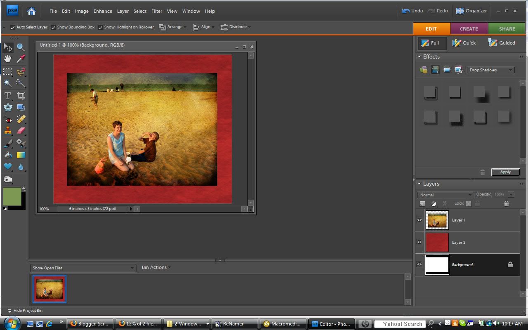The height and width of the screenshot is (330, 528).
Task: Delete layer trash icon in Layers panel
Action: tap(507, 203)
